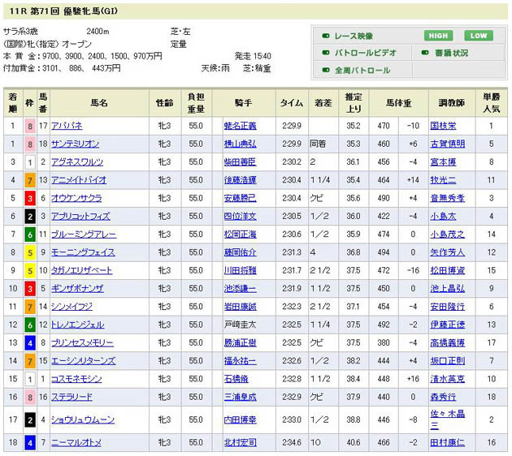
Task: Open horse ショウリュウムーン profile link
Action: tap(82, 420)
